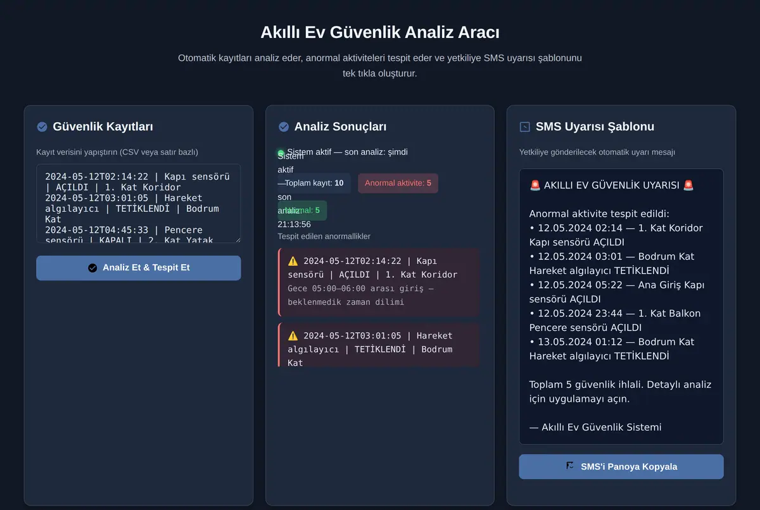Click Toplam 5 güvenlik ihlali SMS sentence
This screenshot has height=510, width=760.
pos(620,392)
